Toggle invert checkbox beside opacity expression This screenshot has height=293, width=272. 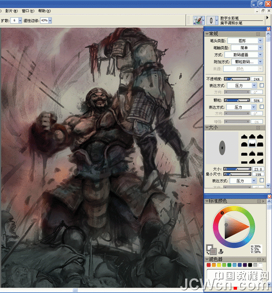point(262,85)
